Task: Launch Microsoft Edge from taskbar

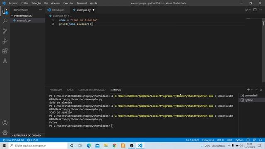Action: coord(89,146)
